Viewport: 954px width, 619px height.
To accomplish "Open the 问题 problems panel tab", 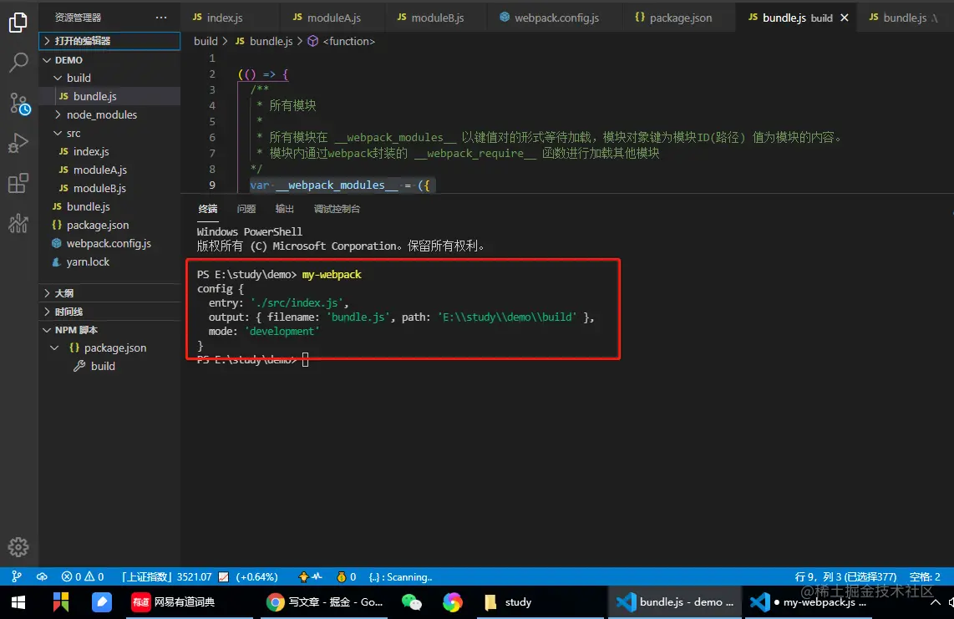I will coord(246,209).
